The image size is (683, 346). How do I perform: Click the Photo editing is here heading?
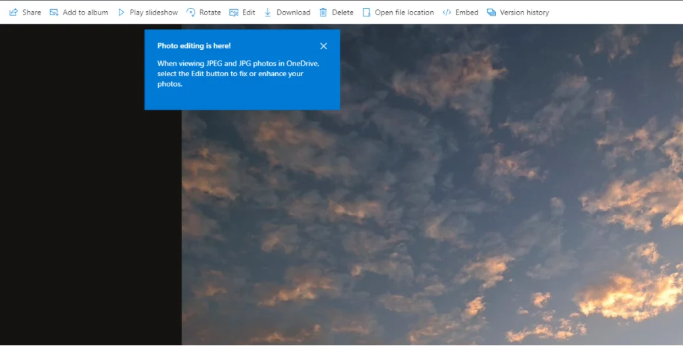click(194, 46)
